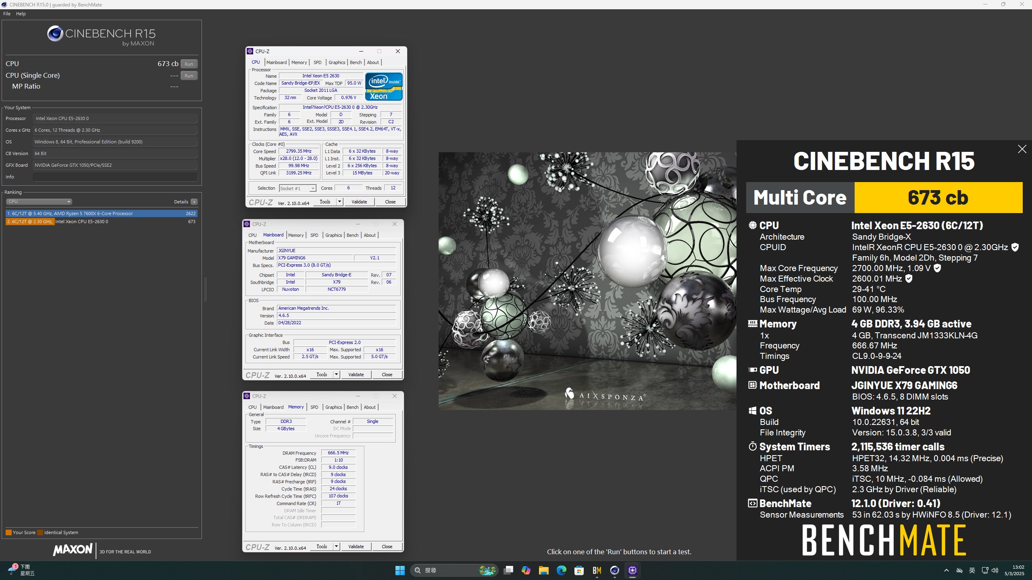Select the Intel Xeon E5-2630 ranking row
1032x580 pixels.
[102, 222]
